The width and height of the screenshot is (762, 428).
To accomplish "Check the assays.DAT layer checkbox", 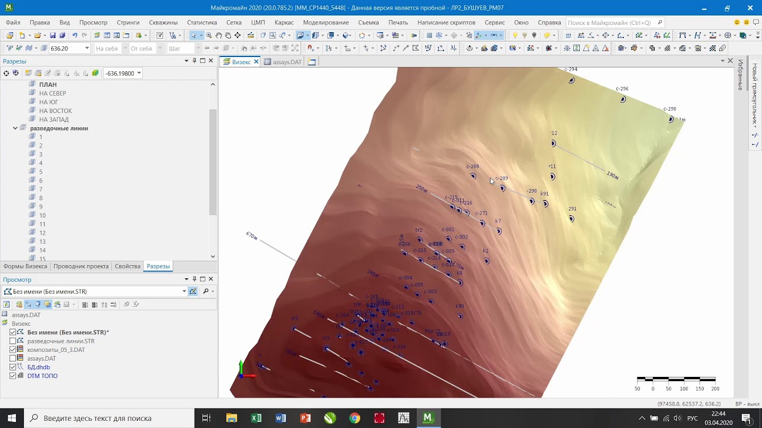I will click(13, 358).
